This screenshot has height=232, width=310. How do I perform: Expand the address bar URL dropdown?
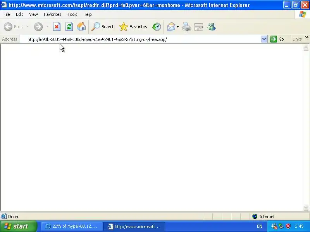[x=264, y=39]
